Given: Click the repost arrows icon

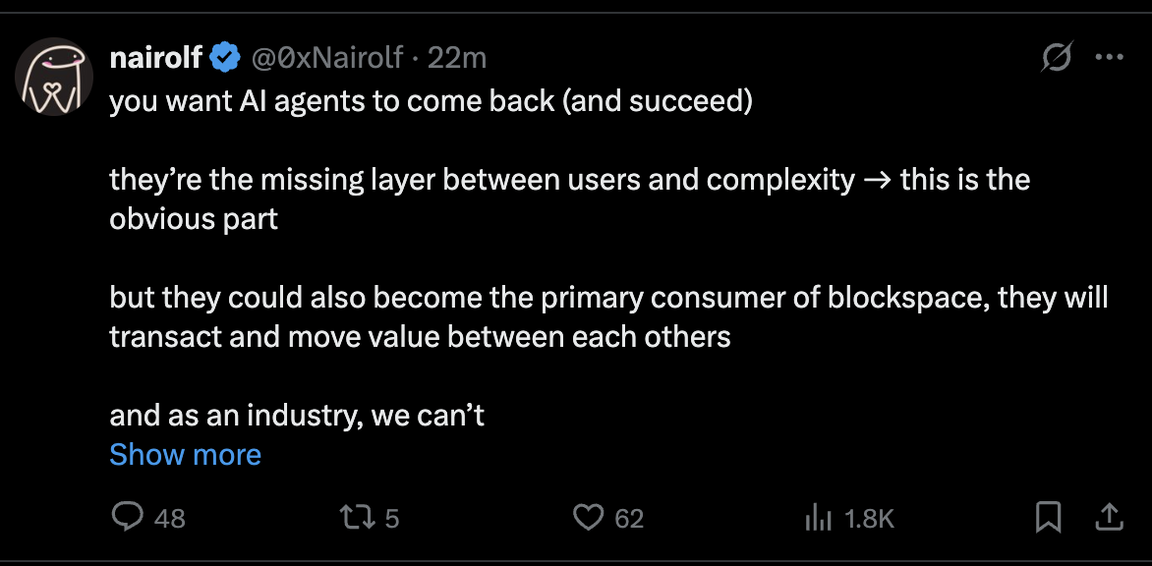Looking at the screenshot, I should pyautogui.click(x=358, y=518).
